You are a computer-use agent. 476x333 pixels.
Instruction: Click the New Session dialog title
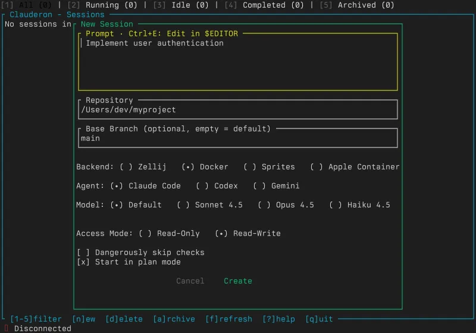point(107,24)
